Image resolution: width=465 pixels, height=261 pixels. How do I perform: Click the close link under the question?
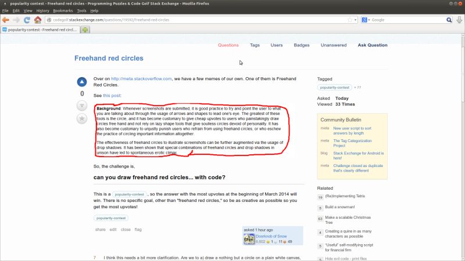coord(126,229)
